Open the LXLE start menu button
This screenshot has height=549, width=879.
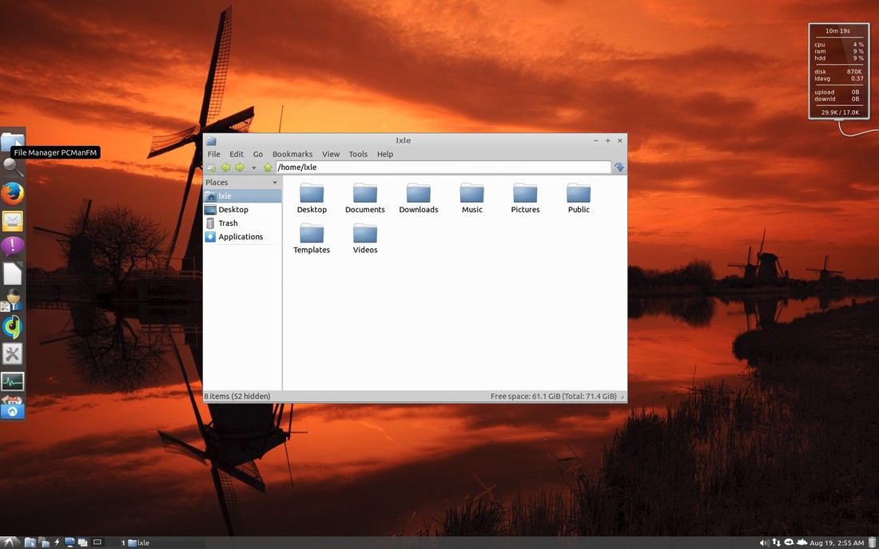pyautogui.click(x=9, y=543)
